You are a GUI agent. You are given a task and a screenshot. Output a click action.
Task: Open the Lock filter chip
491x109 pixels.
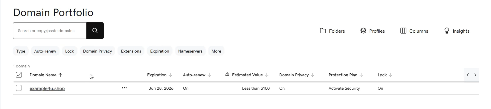coord(70,51)
